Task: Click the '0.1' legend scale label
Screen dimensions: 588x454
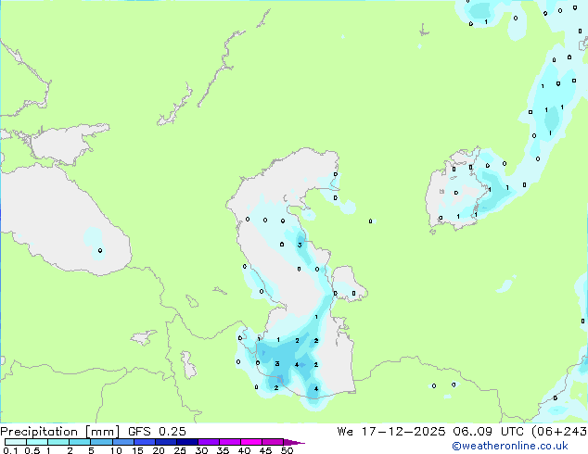Action: (10, 450)
